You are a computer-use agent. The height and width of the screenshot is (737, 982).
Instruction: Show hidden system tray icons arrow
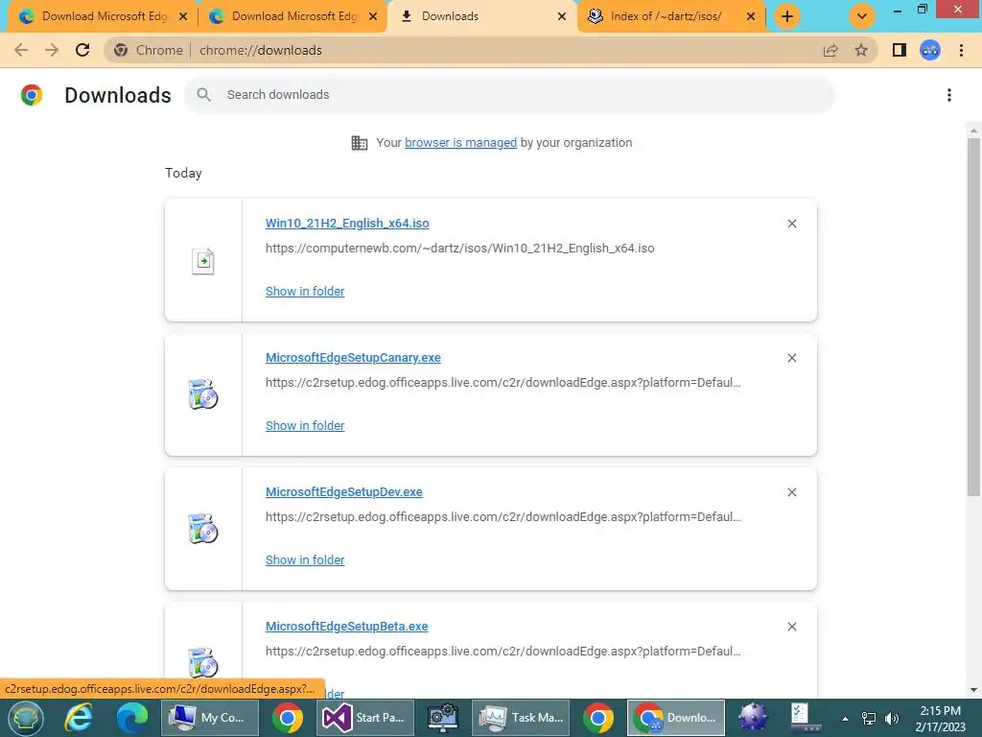(x=845, y=719)
